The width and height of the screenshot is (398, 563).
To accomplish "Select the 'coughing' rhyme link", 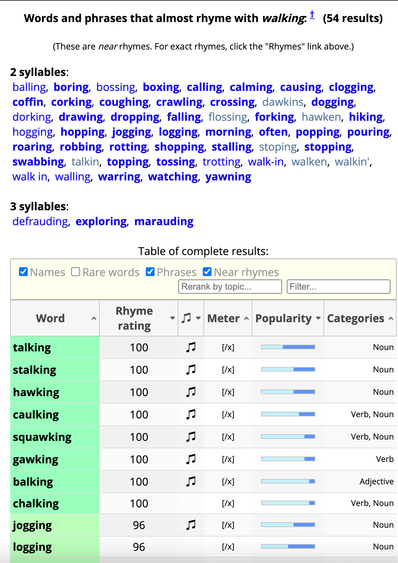I will coord(124,102).
